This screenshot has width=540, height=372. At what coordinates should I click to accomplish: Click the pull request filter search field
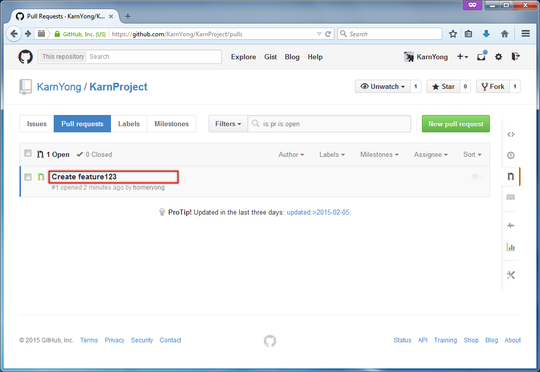pos(335,124)
